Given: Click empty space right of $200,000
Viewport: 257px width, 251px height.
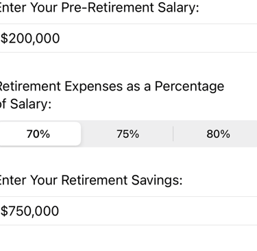Looking at the screenshot, I should [x=158, y=38].
